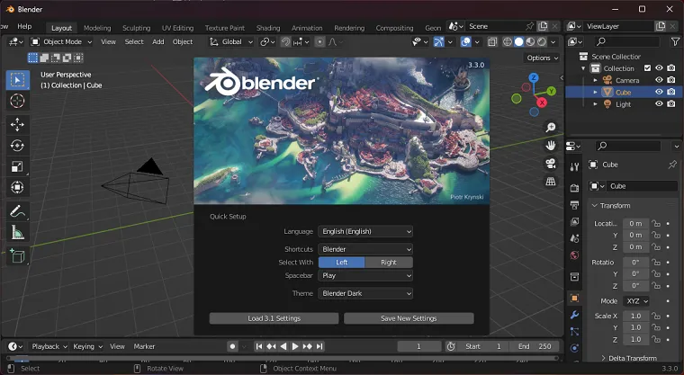Open the Theme dropdown
This screenshot has height=375, width=684.
pyautogui.click(x=365, y=293)
